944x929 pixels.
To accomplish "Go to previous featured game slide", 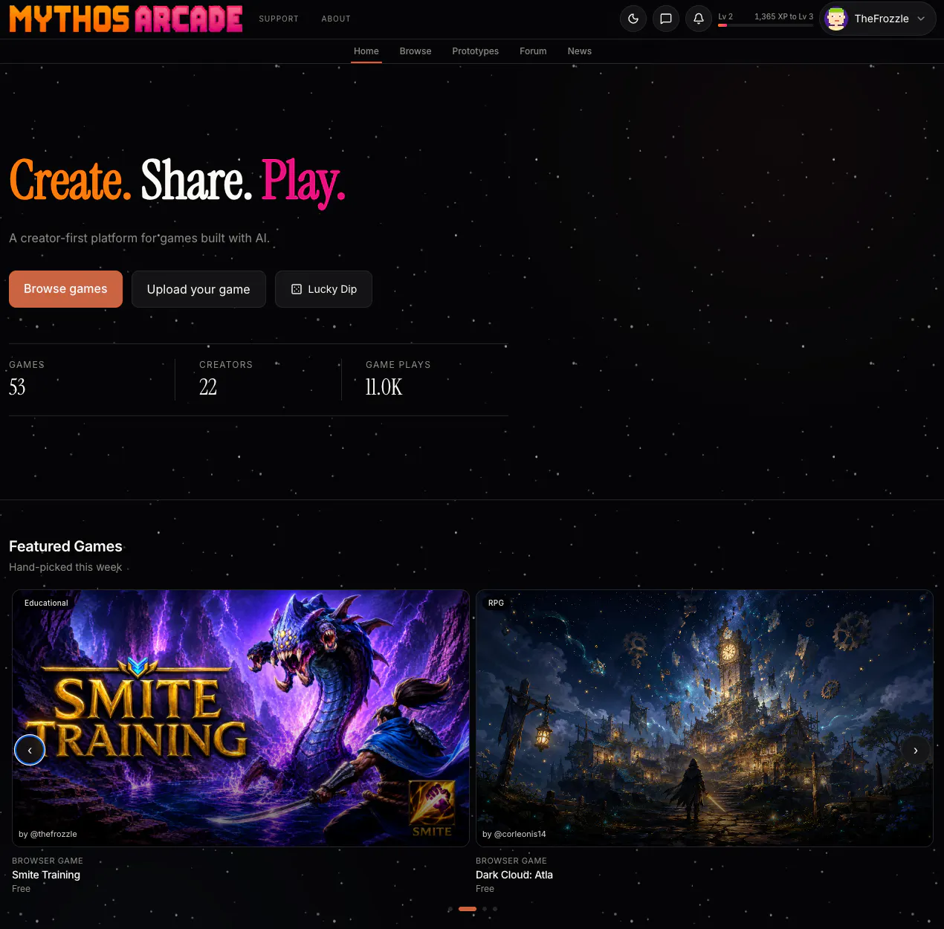I will [x=30, y=750].
